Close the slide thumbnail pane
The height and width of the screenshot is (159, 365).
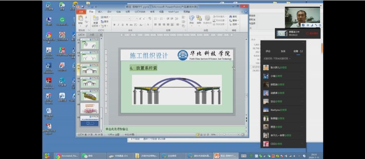pos(101,35)
